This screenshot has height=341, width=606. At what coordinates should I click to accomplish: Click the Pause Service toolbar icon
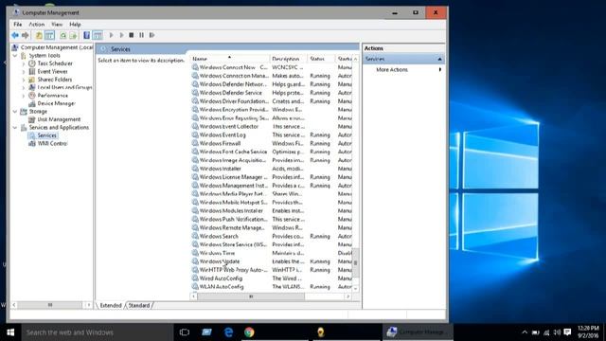coord(141,35)
